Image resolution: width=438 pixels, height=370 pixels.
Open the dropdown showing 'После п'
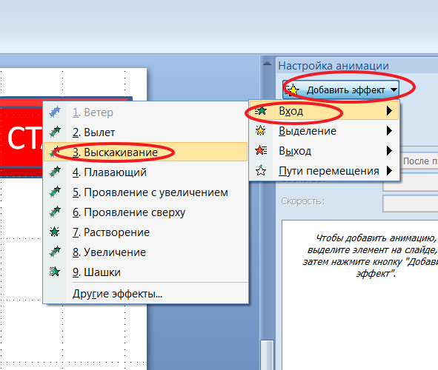[419, 161]
